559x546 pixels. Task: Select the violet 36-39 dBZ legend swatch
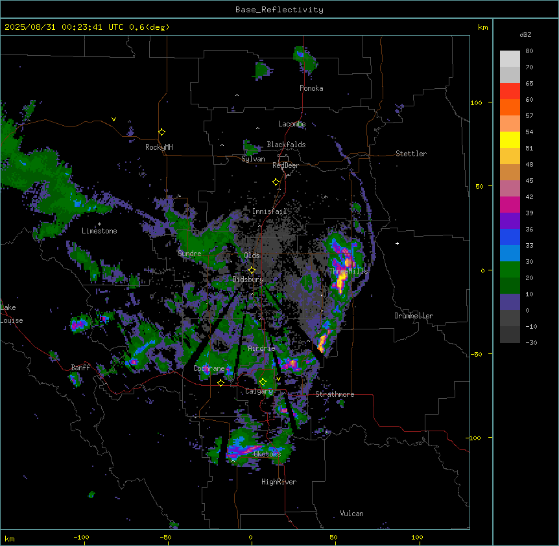pos(510,221)
